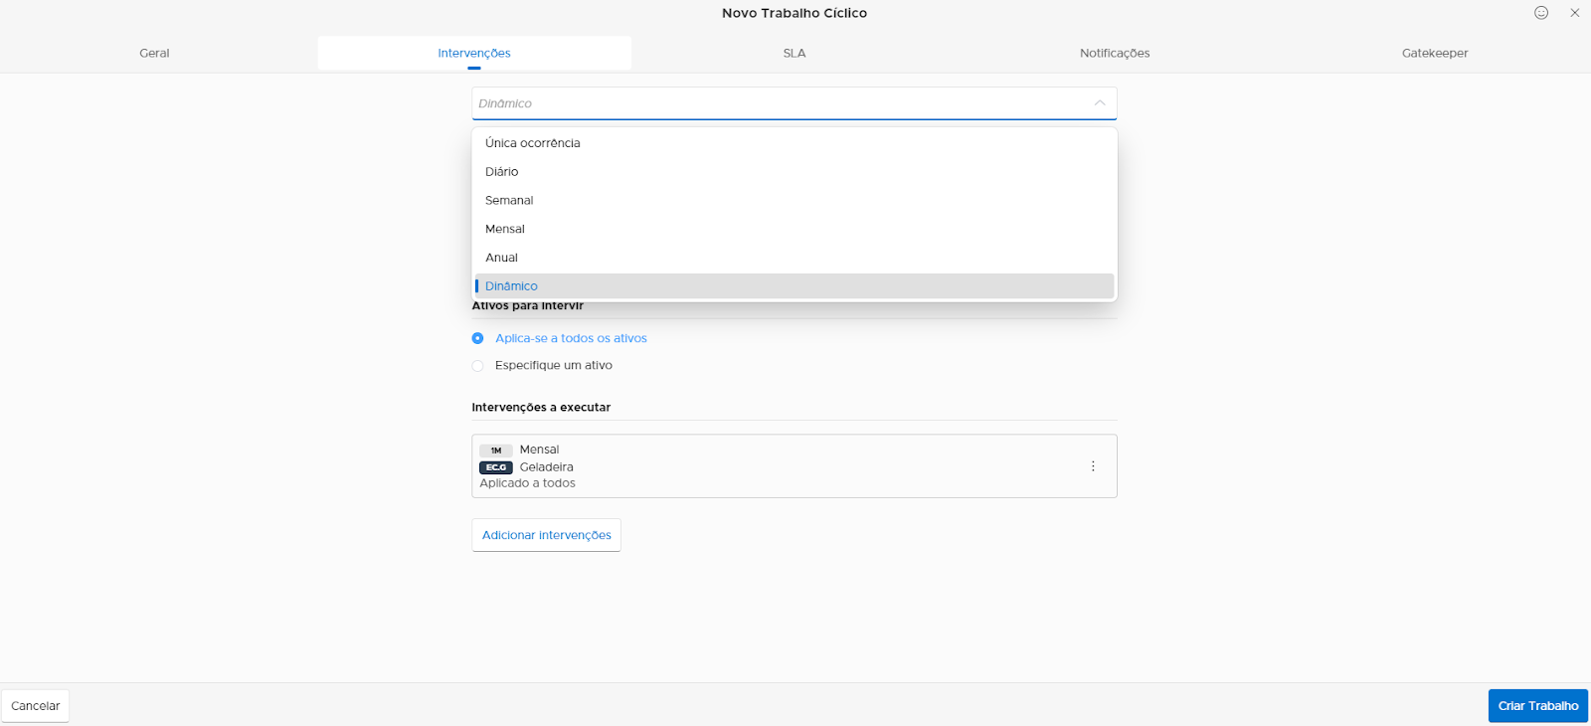Click the 'Adicionar intervenções' button
Screen dimensions: 1591x726
[547, 535]
